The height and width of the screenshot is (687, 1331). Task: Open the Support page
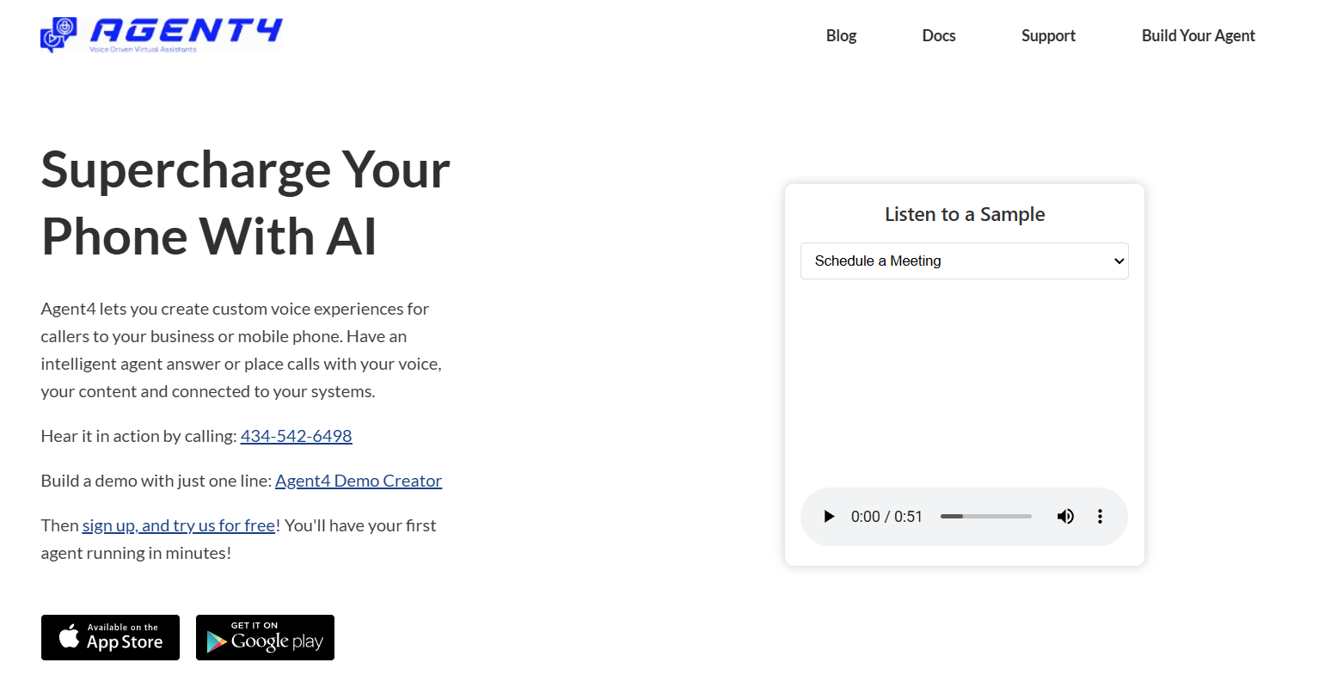pyautogui.click(x=1048, y=36)
